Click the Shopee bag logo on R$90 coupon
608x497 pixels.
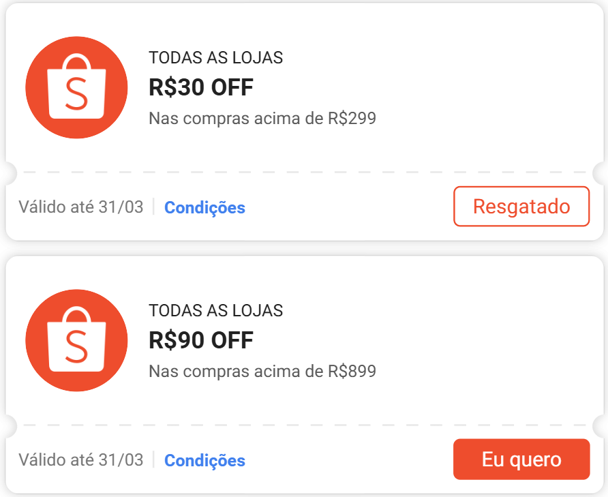point(76,340)
